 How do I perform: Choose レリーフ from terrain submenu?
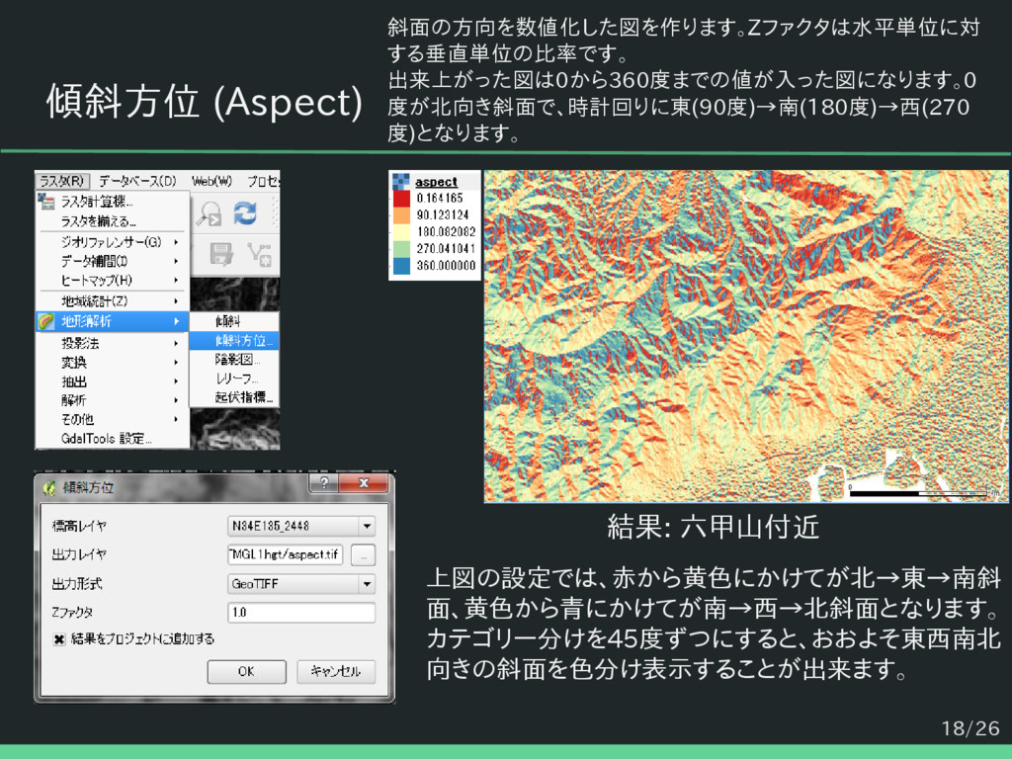click(x=234, y=379)
